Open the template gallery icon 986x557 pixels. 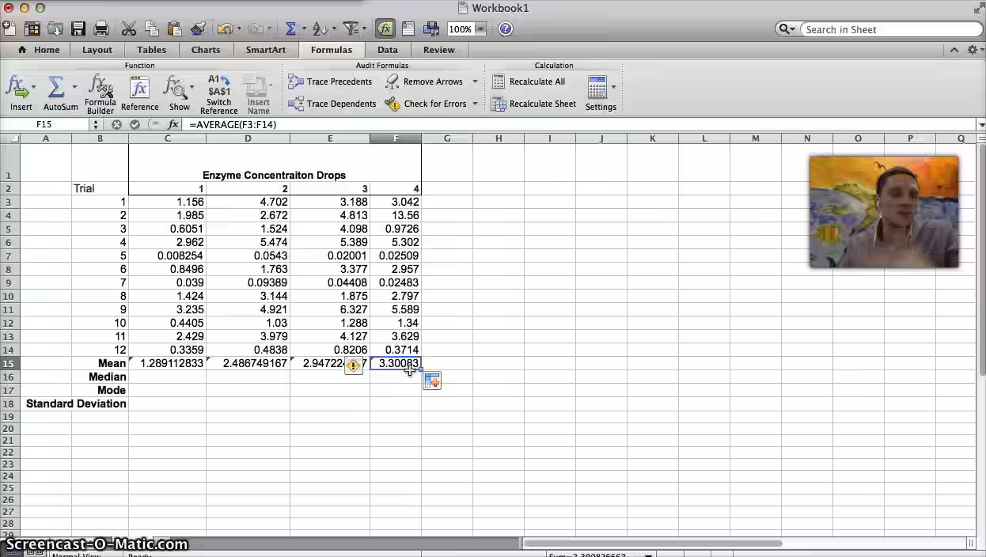32,29
